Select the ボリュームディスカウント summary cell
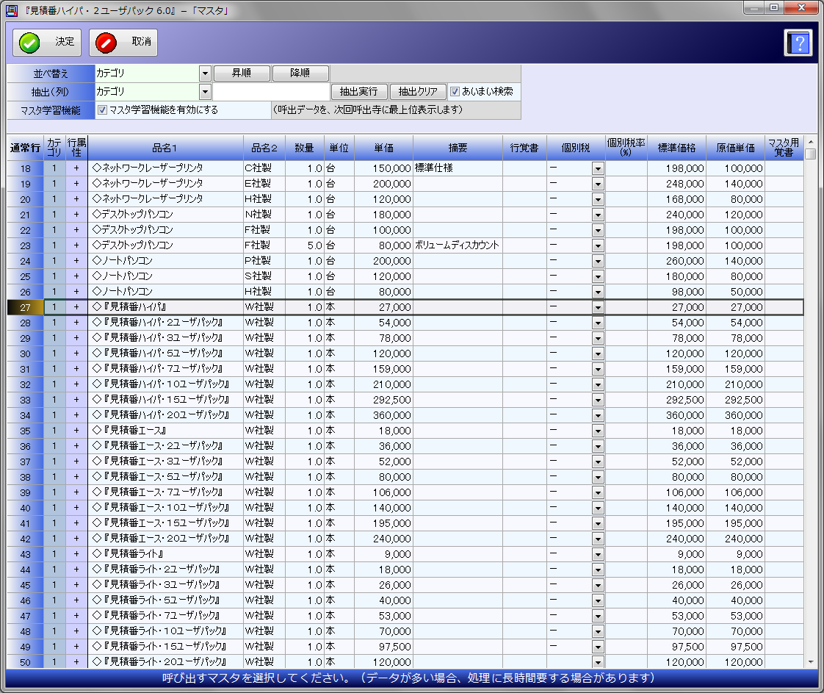 point(458,245)
